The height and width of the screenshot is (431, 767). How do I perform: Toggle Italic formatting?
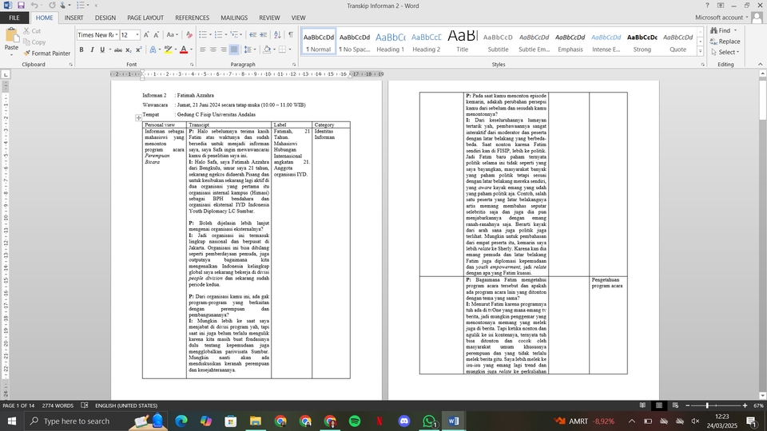[92, 49]
